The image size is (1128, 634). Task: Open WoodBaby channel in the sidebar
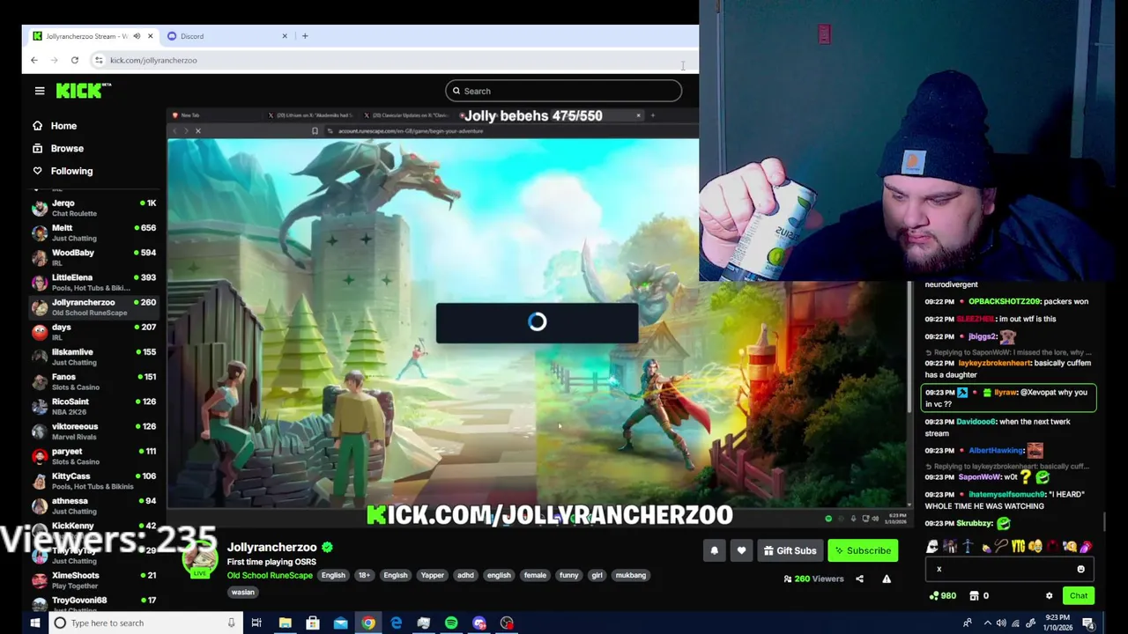94,257
